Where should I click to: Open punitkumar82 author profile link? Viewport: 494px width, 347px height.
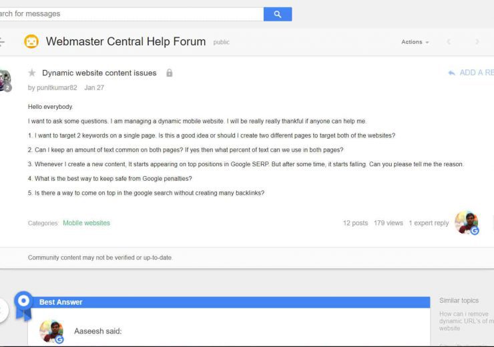point(57,88)
